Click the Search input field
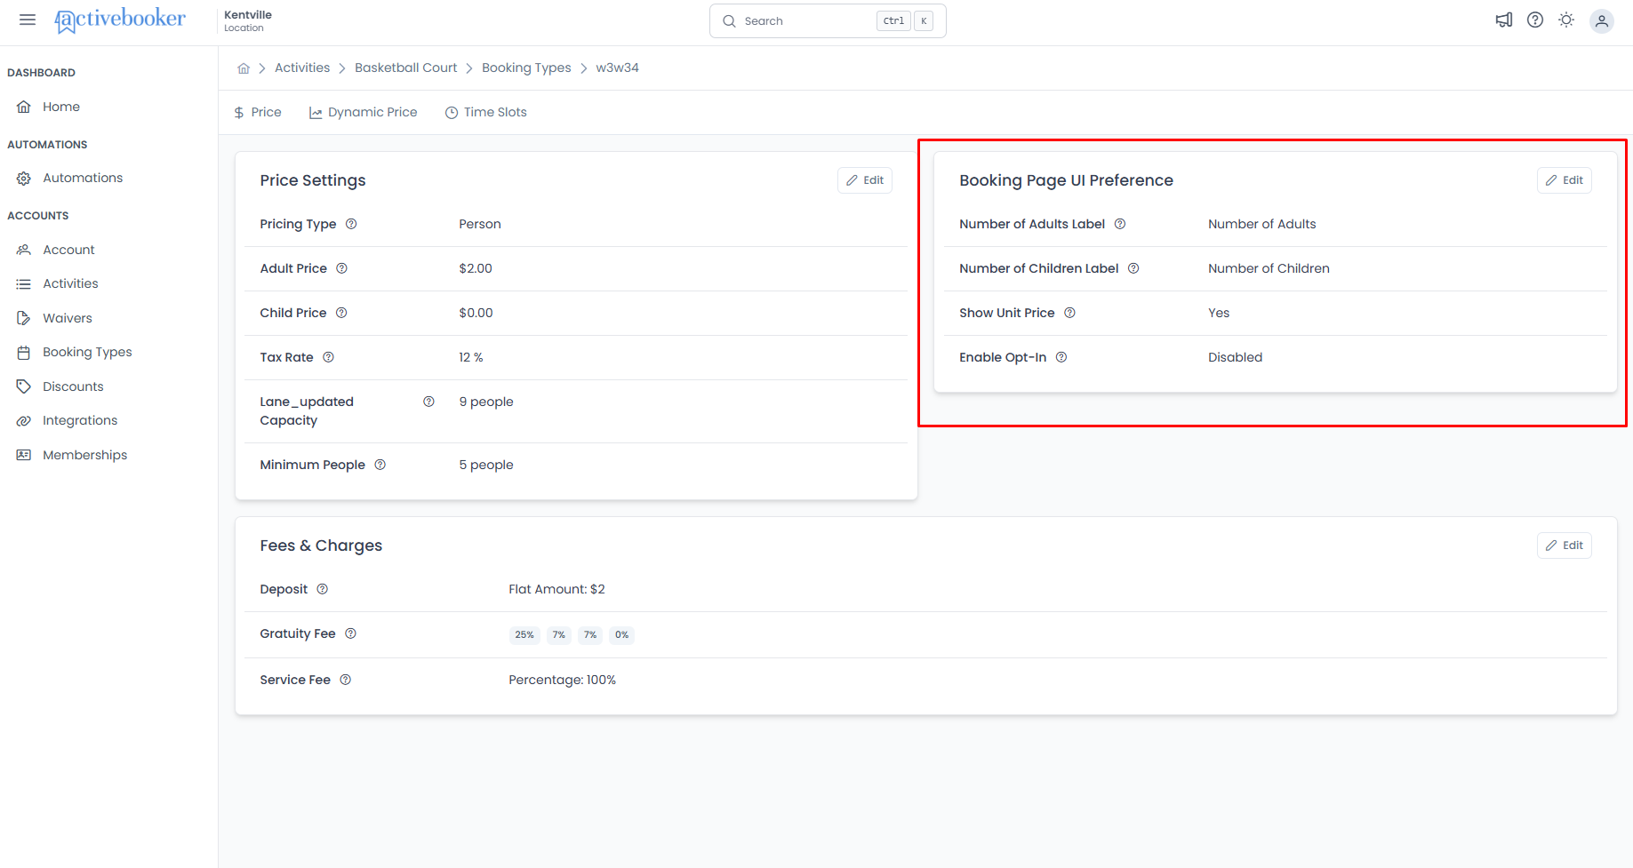Screen dimensions: 1633x868 pyautogui.click(x=828, y=20)
